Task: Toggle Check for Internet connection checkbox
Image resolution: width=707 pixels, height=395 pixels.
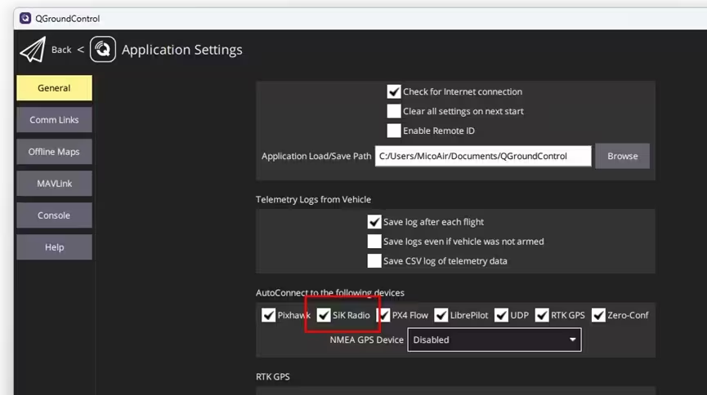Action: point(394,91)
